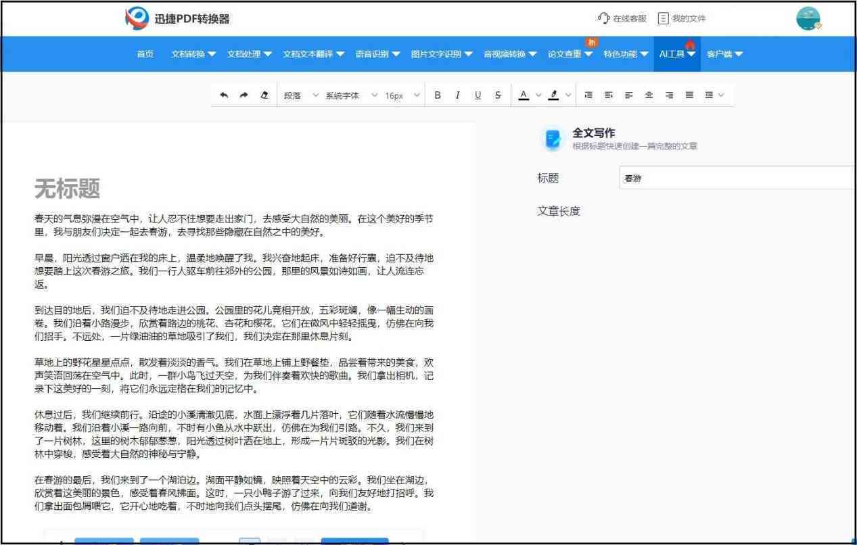Open the 语音识别 menu
857x545 pixels.
377,54
